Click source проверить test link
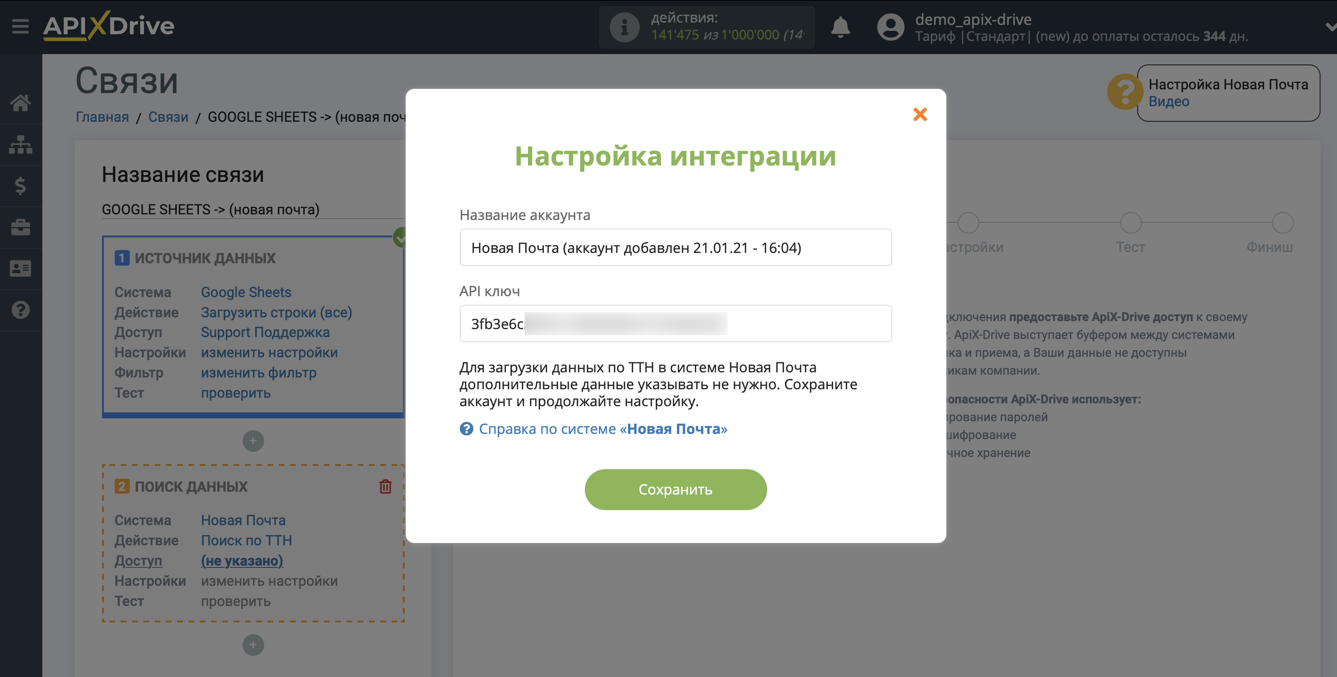Image resolution: width=1337 pixels, height=677 pixels. (x=236, y=393)
